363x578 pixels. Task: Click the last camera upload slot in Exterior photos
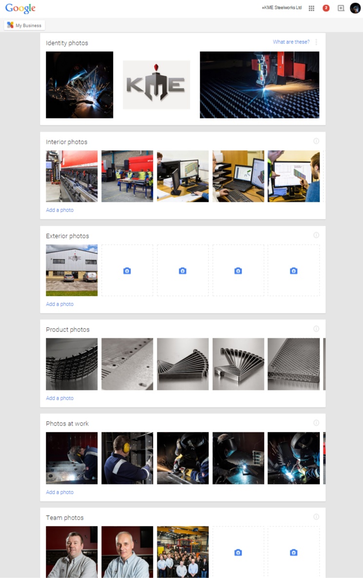294,270
